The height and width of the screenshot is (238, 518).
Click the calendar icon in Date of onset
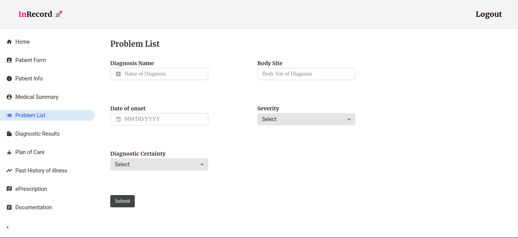click(118, 119)
